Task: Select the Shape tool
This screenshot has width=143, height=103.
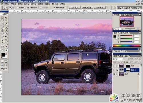Action: coord(6,43)
